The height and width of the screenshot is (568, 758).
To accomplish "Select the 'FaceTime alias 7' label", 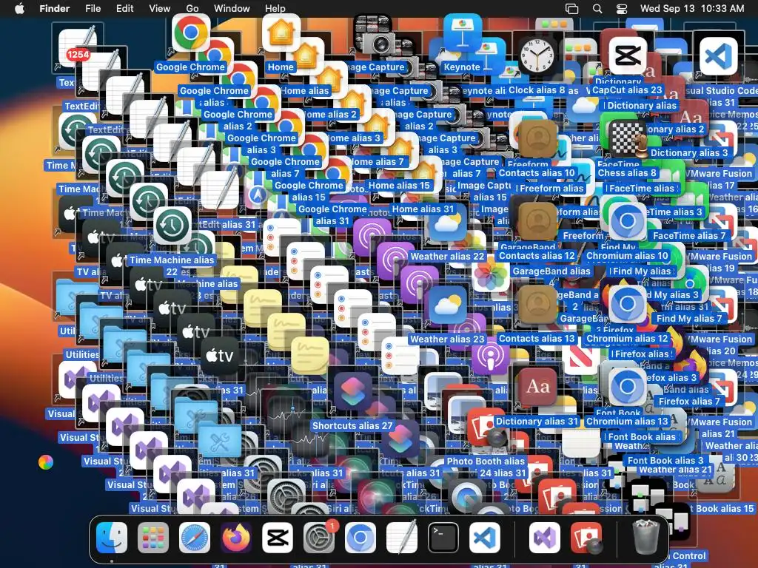I will pos(689,236).
